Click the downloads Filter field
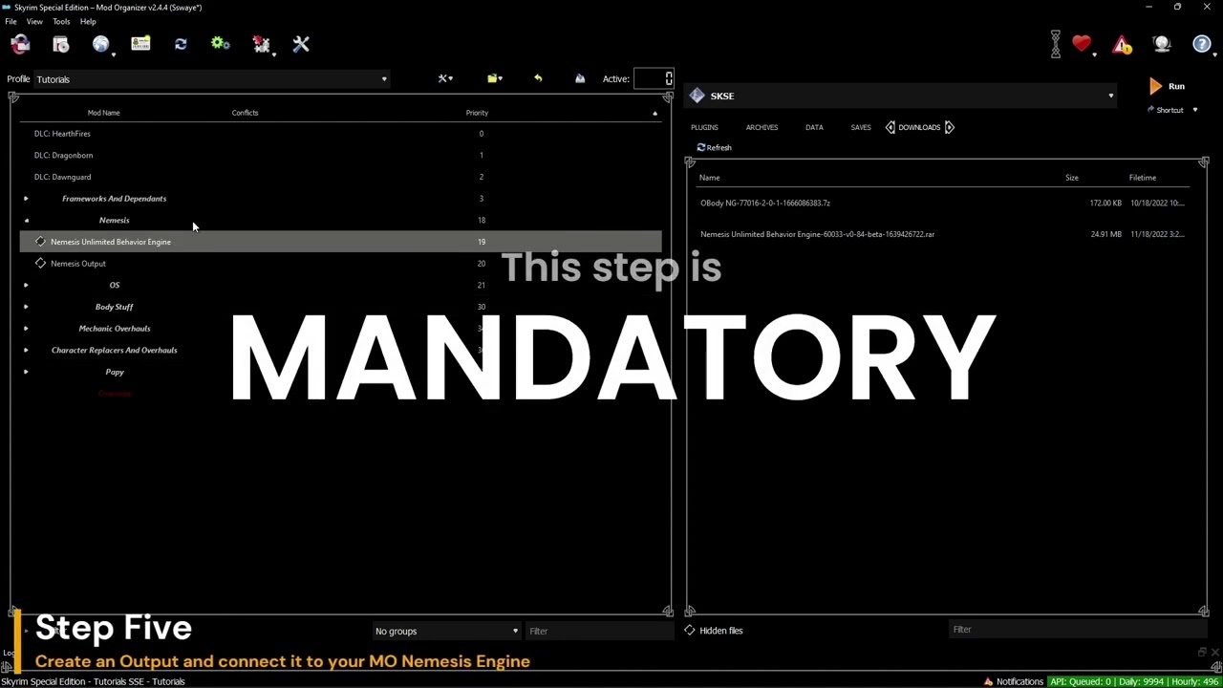Screen dimensions: 1223x688 click(1077, 630)
